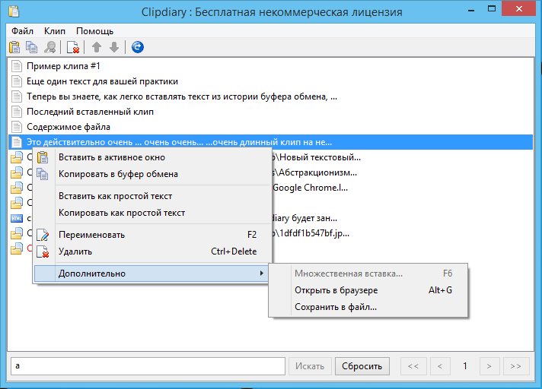Viewport: 542px width, 389px height.
Task: Click the paste clip toolbar icon
Action: point(14,47)
